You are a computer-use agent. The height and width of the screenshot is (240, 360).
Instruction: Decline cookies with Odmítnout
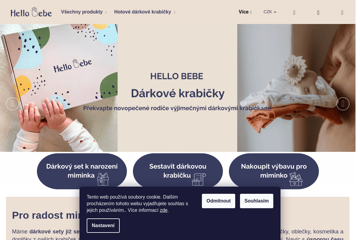pos(218,201)
